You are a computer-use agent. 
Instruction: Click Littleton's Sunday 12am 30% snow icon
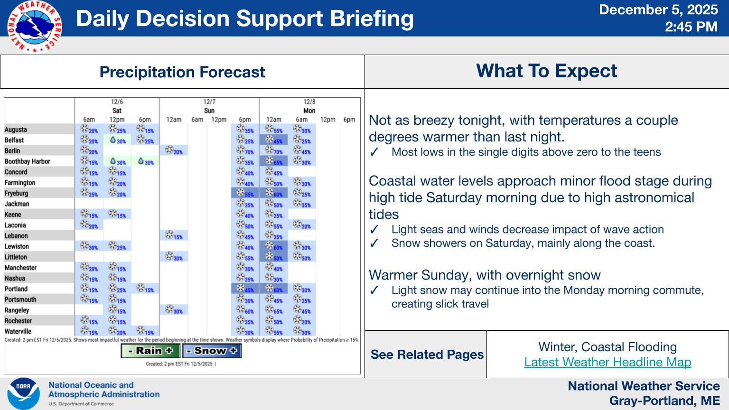click(169, 257)
